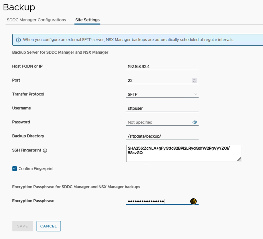The width and height of the screenshot is (263, 239).
Task: Open the Transfer Protocol dropdown
Action: pyautogui.click(x=162, y=95)
